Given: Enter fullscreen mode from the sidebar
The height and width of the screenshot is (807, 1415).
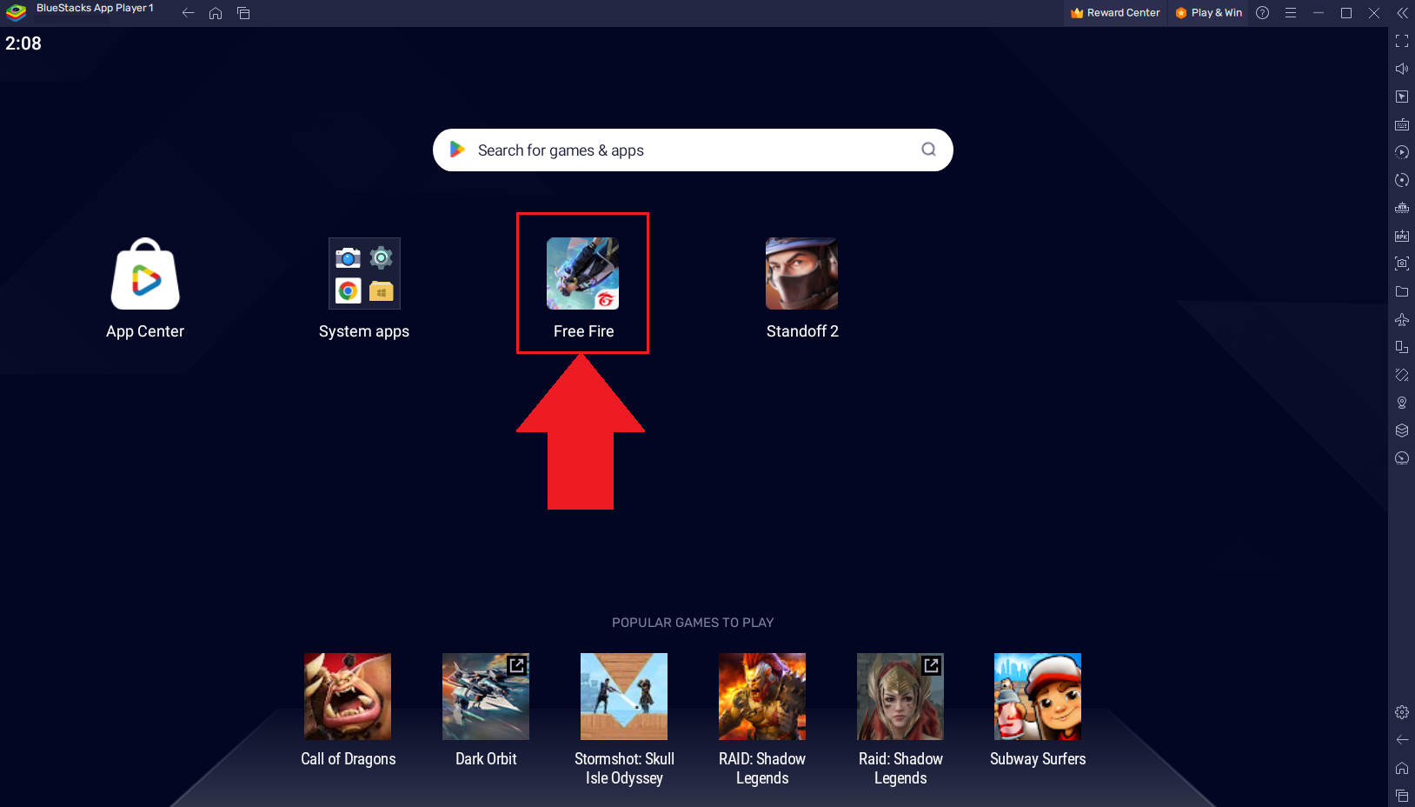Looking at the screenshot, I should click(1401, 41).
